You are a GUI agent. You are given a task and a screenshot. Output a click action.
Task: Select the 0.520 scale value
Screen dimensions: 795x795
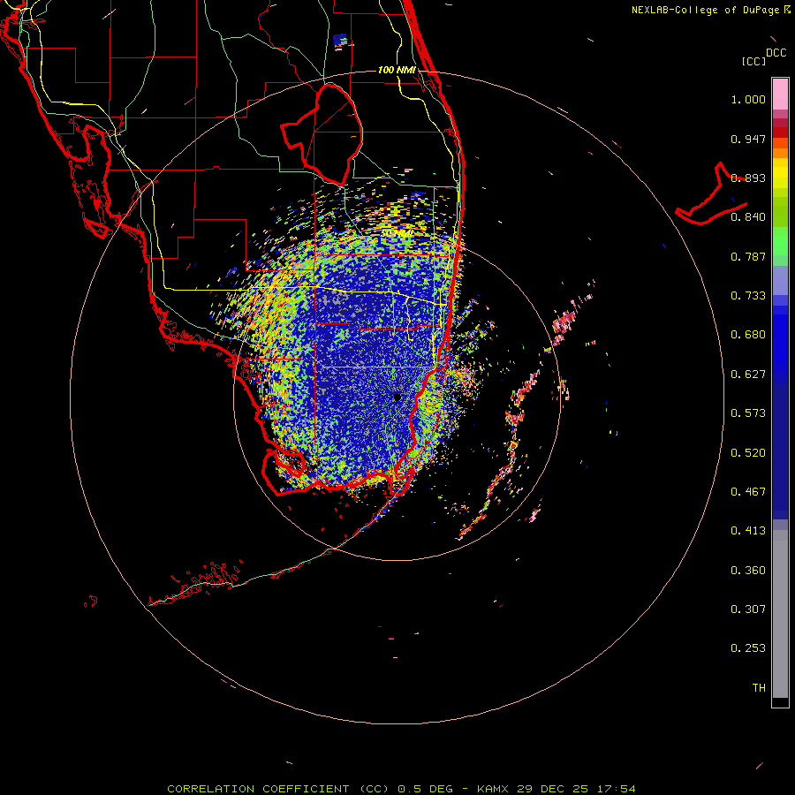click(748, 453)
